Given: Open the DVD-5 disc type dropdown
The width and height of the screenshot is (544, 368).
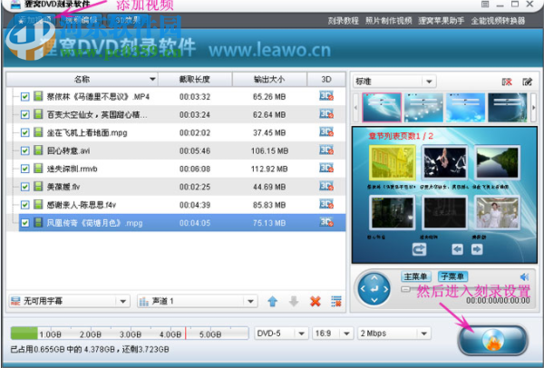Looking at the screenshot, I should point(281,334).
